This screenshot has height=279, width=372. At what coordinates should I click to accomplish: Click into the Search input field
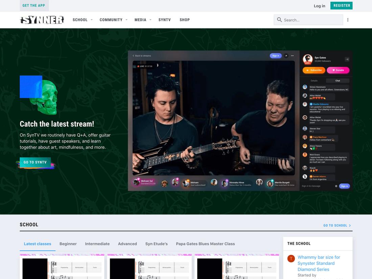point(312,20)
